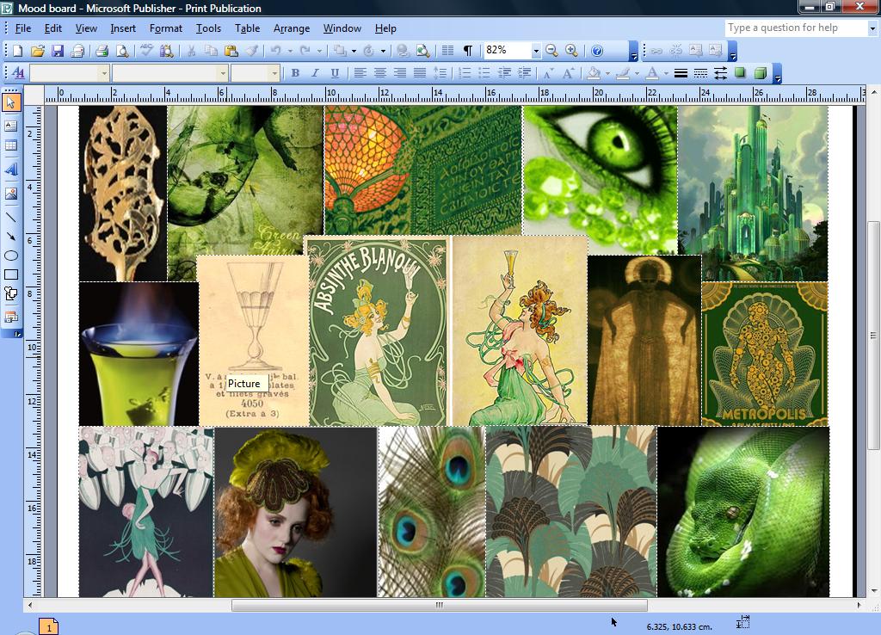
Task: Open Microsoft Publisher Help icon
Action: (x=597, y=51)
